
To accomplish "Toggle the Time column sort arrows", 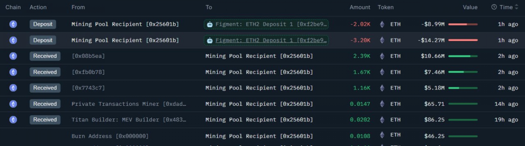I will pos(517,7).
